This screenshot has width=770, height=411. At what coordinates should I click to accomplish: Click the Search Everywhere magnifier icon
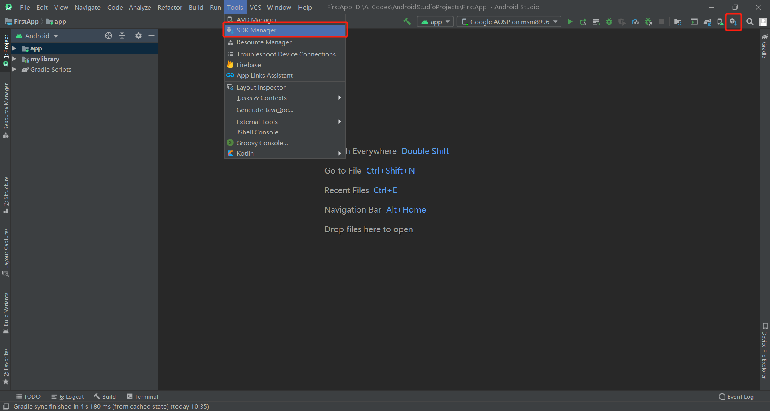coord(750,22)
